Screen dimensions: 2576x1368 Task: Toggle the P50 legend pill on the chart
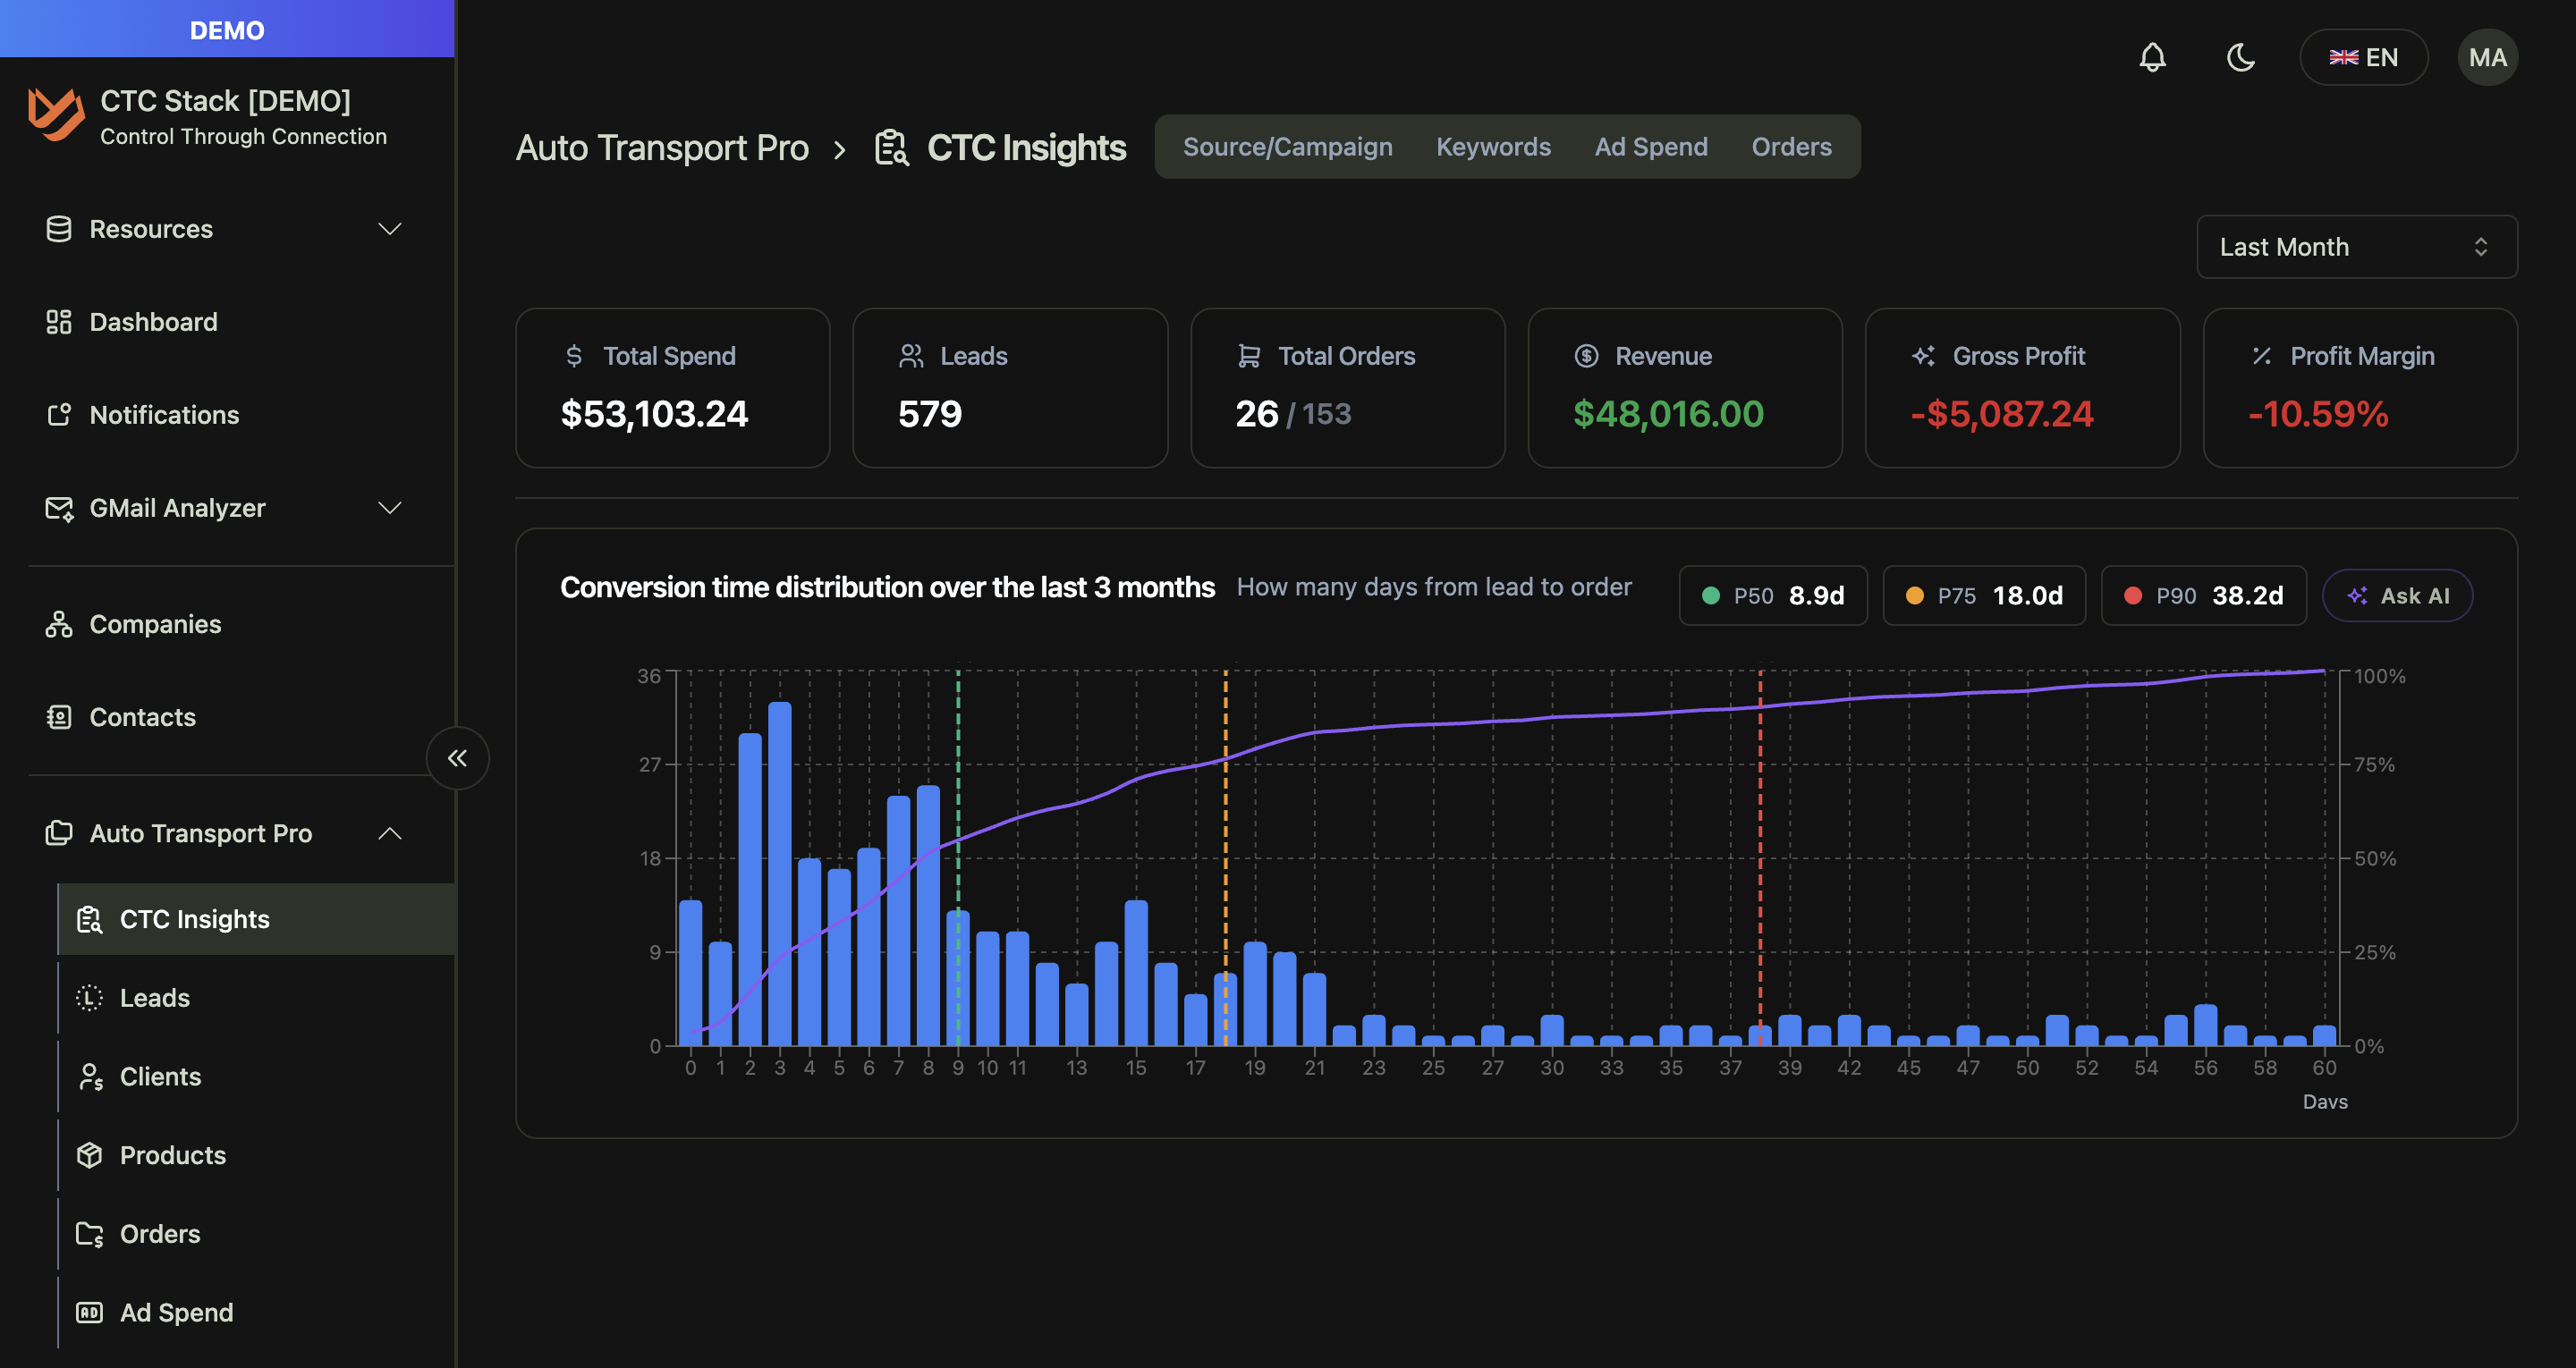[1773, 595]
